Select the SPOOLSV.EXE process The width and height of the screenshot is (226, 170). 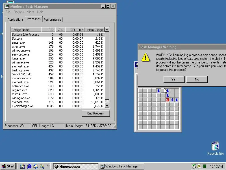[58, 74]
